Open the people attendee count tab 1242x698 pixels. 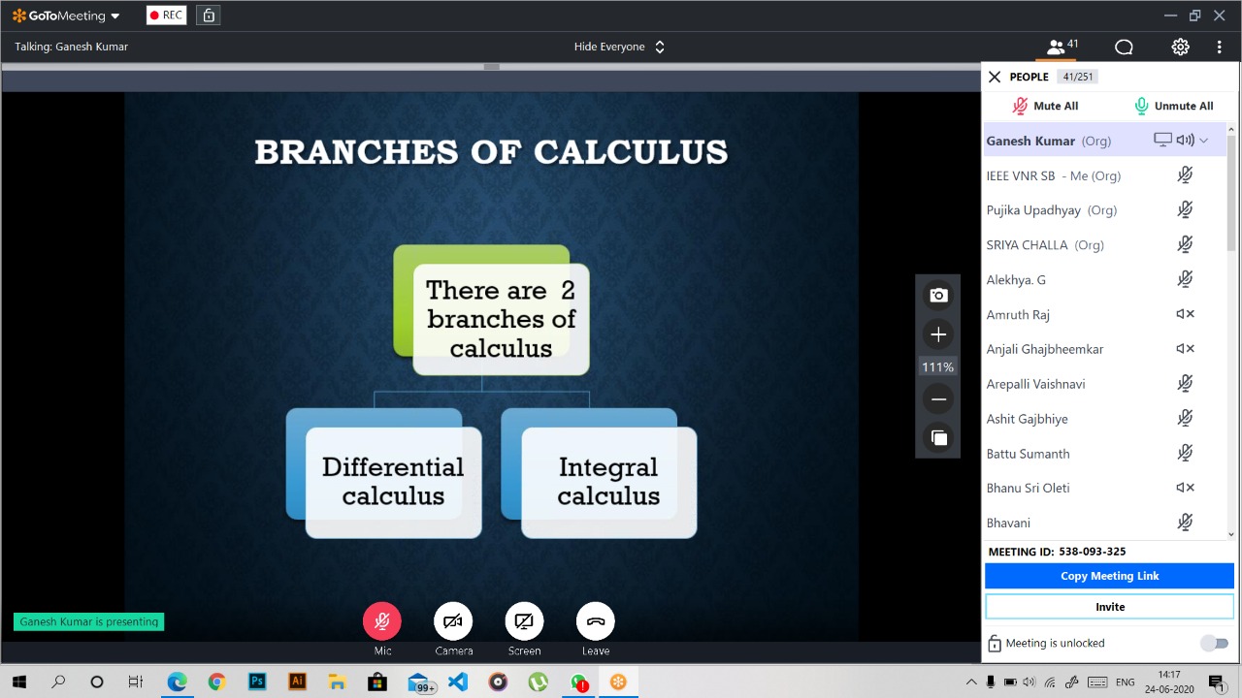pyautogui.click(x=1063, y=47)
